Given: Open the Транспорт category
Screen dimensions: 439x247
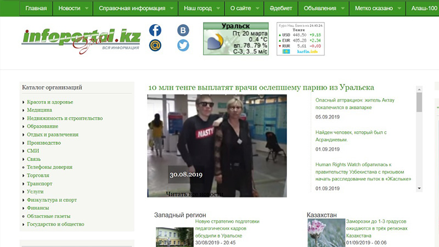Looking at the screenshot, I should point(40,184).
